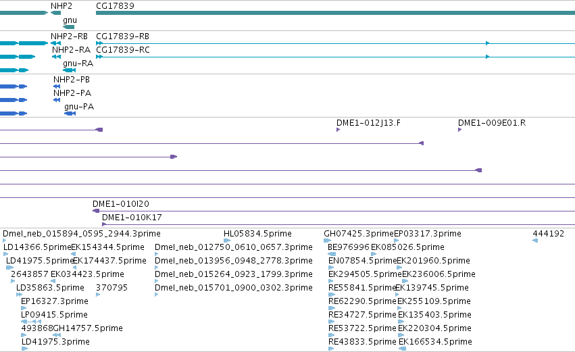Select the EN07854.5prime label

[363, 261]
